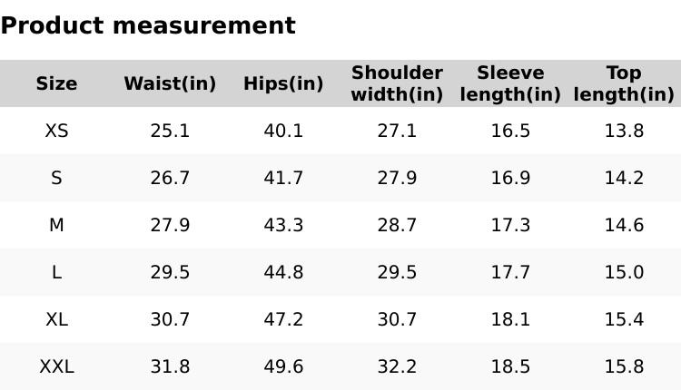Select XXL hips value 49.6

[283, 366]
